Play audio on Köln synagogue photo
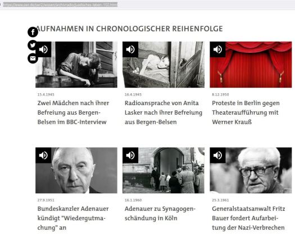This screenshot has width=295, height=236. [x=130, y=156]
